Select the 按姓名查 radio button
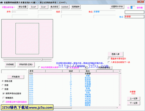Screen dimensions: 145x111 (x=3, y=81)
